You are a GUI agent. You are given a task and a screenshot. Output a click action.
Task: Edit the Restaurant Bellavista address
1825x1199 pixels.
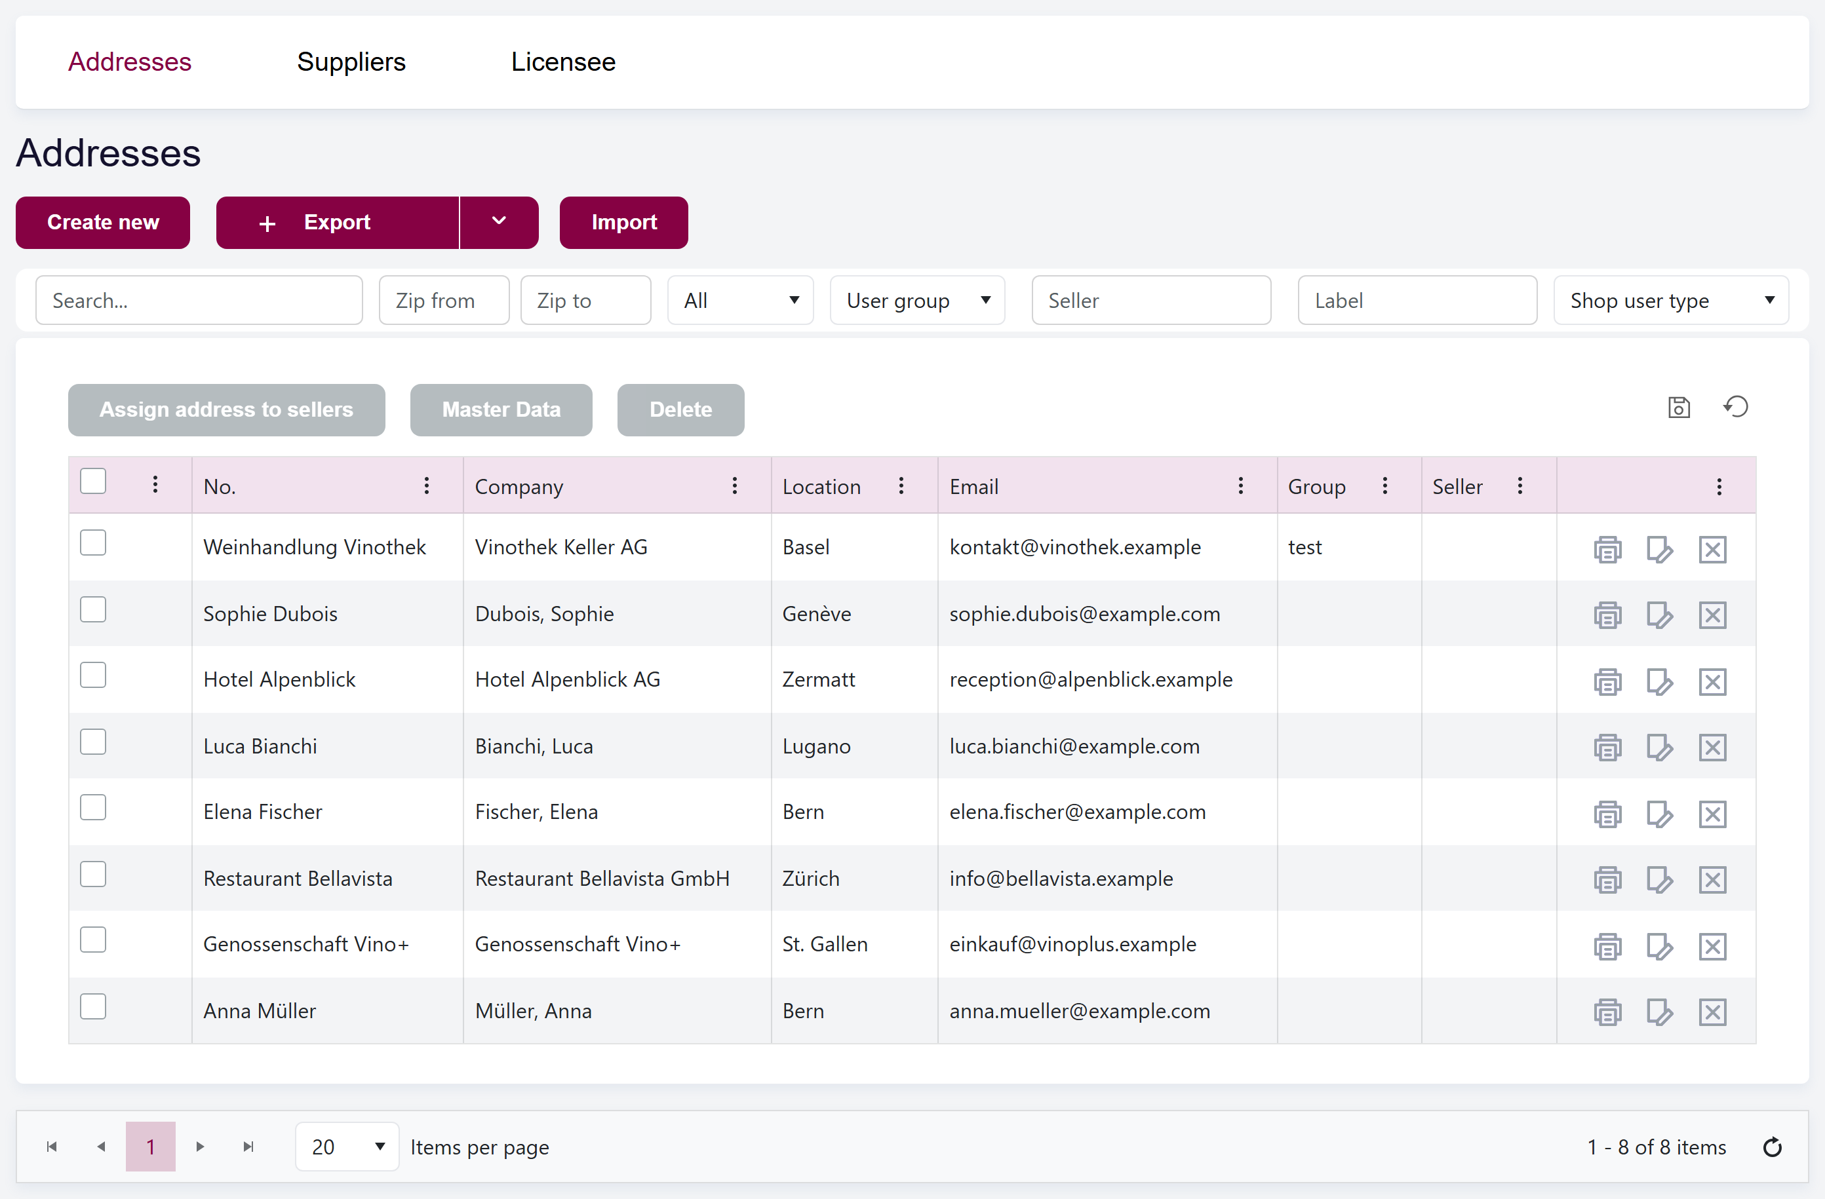tap(1659, 880)
